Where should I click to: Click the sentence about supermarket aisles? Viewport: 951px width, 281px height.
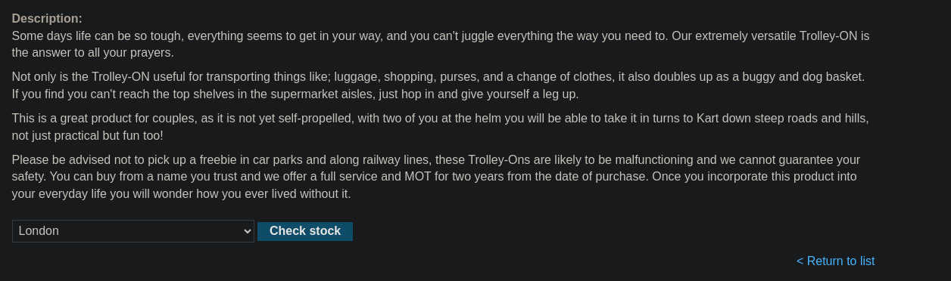pos(295,94)
